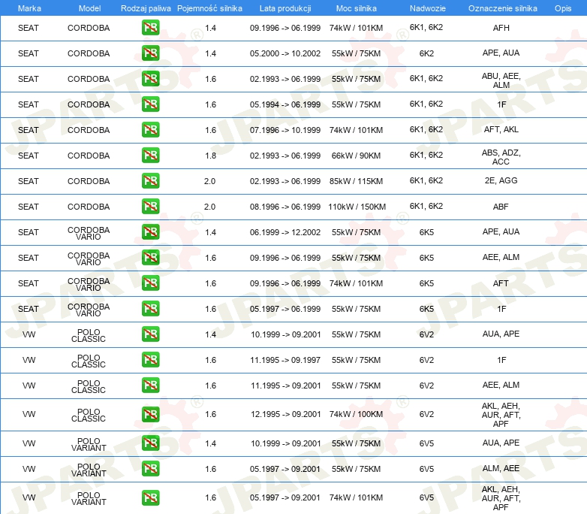Click petrol icon in Cordoba Vario 1F row
Image resolution: width=587 pixels, height=514 pixels.
click(x=150, y=308)
